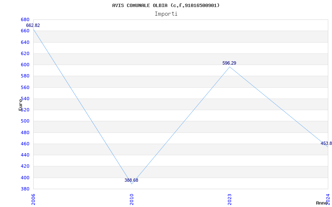
Task: Click the 600 y-axis tick label
Action: [25, 65]
